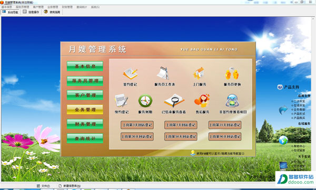The height and width of the screenshot is (190, 316).
Task: Open the 业务管理 menu
Action: click(x=53, y=7)
